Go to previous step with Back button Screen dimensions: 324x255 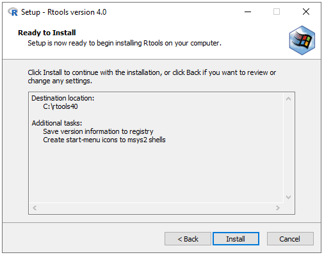(188, 239)
